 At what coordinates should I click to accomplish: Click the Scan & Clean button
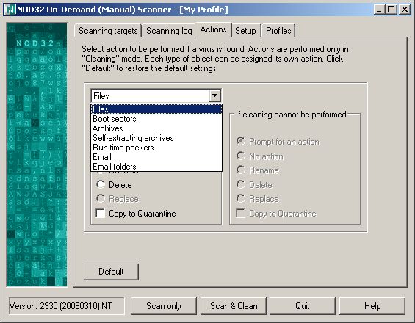[234, 306]
